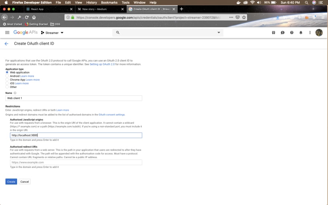Click the site information icon in URL bar
This screenshot has height=205, width=328.
[x=68, y=18]
